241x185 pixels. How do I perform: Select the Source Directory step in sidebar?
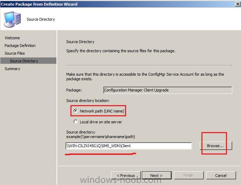[x=28, y=61]
